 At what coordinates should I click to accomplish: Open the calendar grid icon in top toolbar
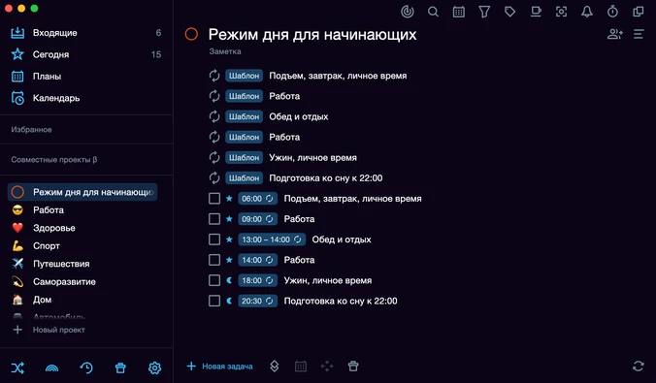[459, 12]
